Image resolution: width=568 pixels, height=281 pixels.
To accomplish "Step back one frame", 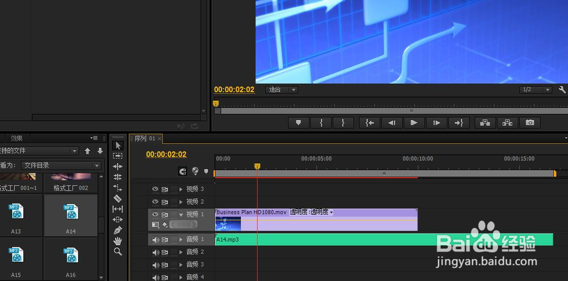I will [x=392, y=123].
